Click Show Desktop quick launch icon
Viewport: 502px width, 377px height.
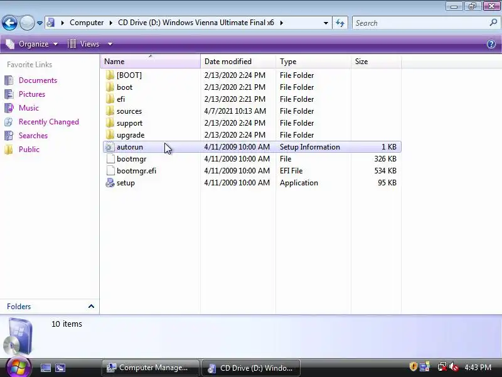click(x=45, y=368)
